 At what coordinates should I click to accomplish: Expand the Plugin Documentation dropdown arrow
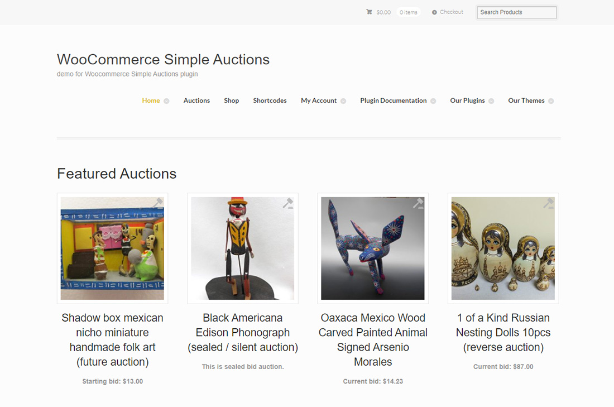(433, 101)
